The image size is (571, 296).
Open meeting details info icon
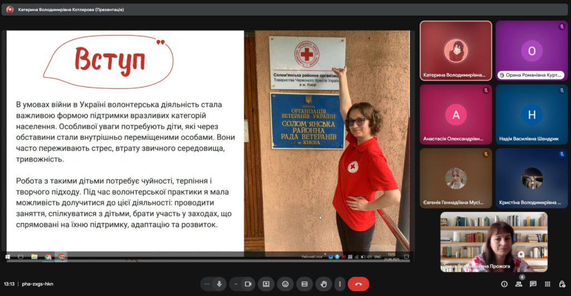click(x=504, y=284)
